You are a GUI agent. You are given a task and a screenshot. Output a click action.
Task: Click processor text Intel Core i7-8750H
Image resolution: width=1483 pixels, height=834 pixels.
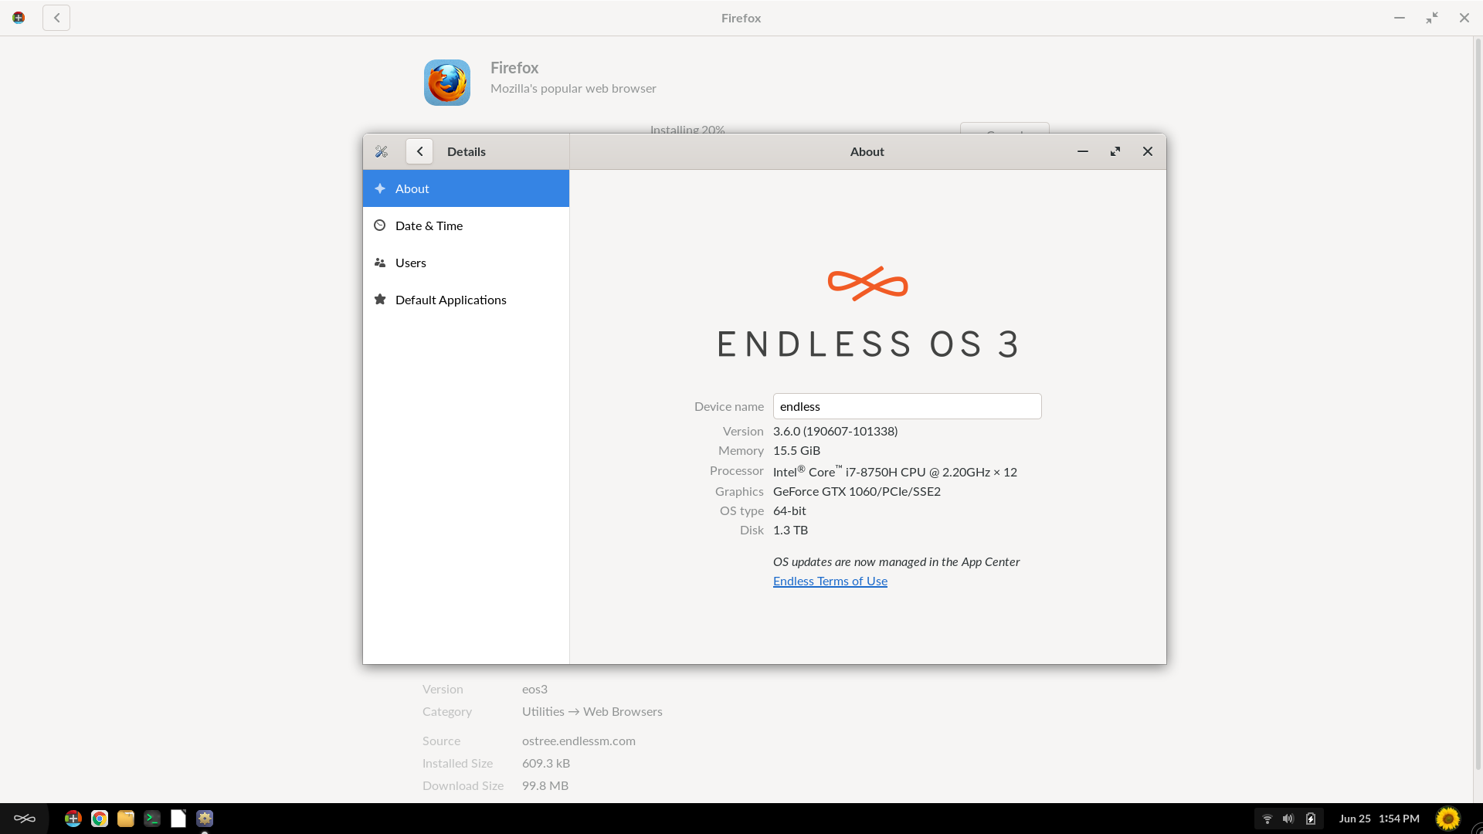pyautogui.click(x=894, y=471)
